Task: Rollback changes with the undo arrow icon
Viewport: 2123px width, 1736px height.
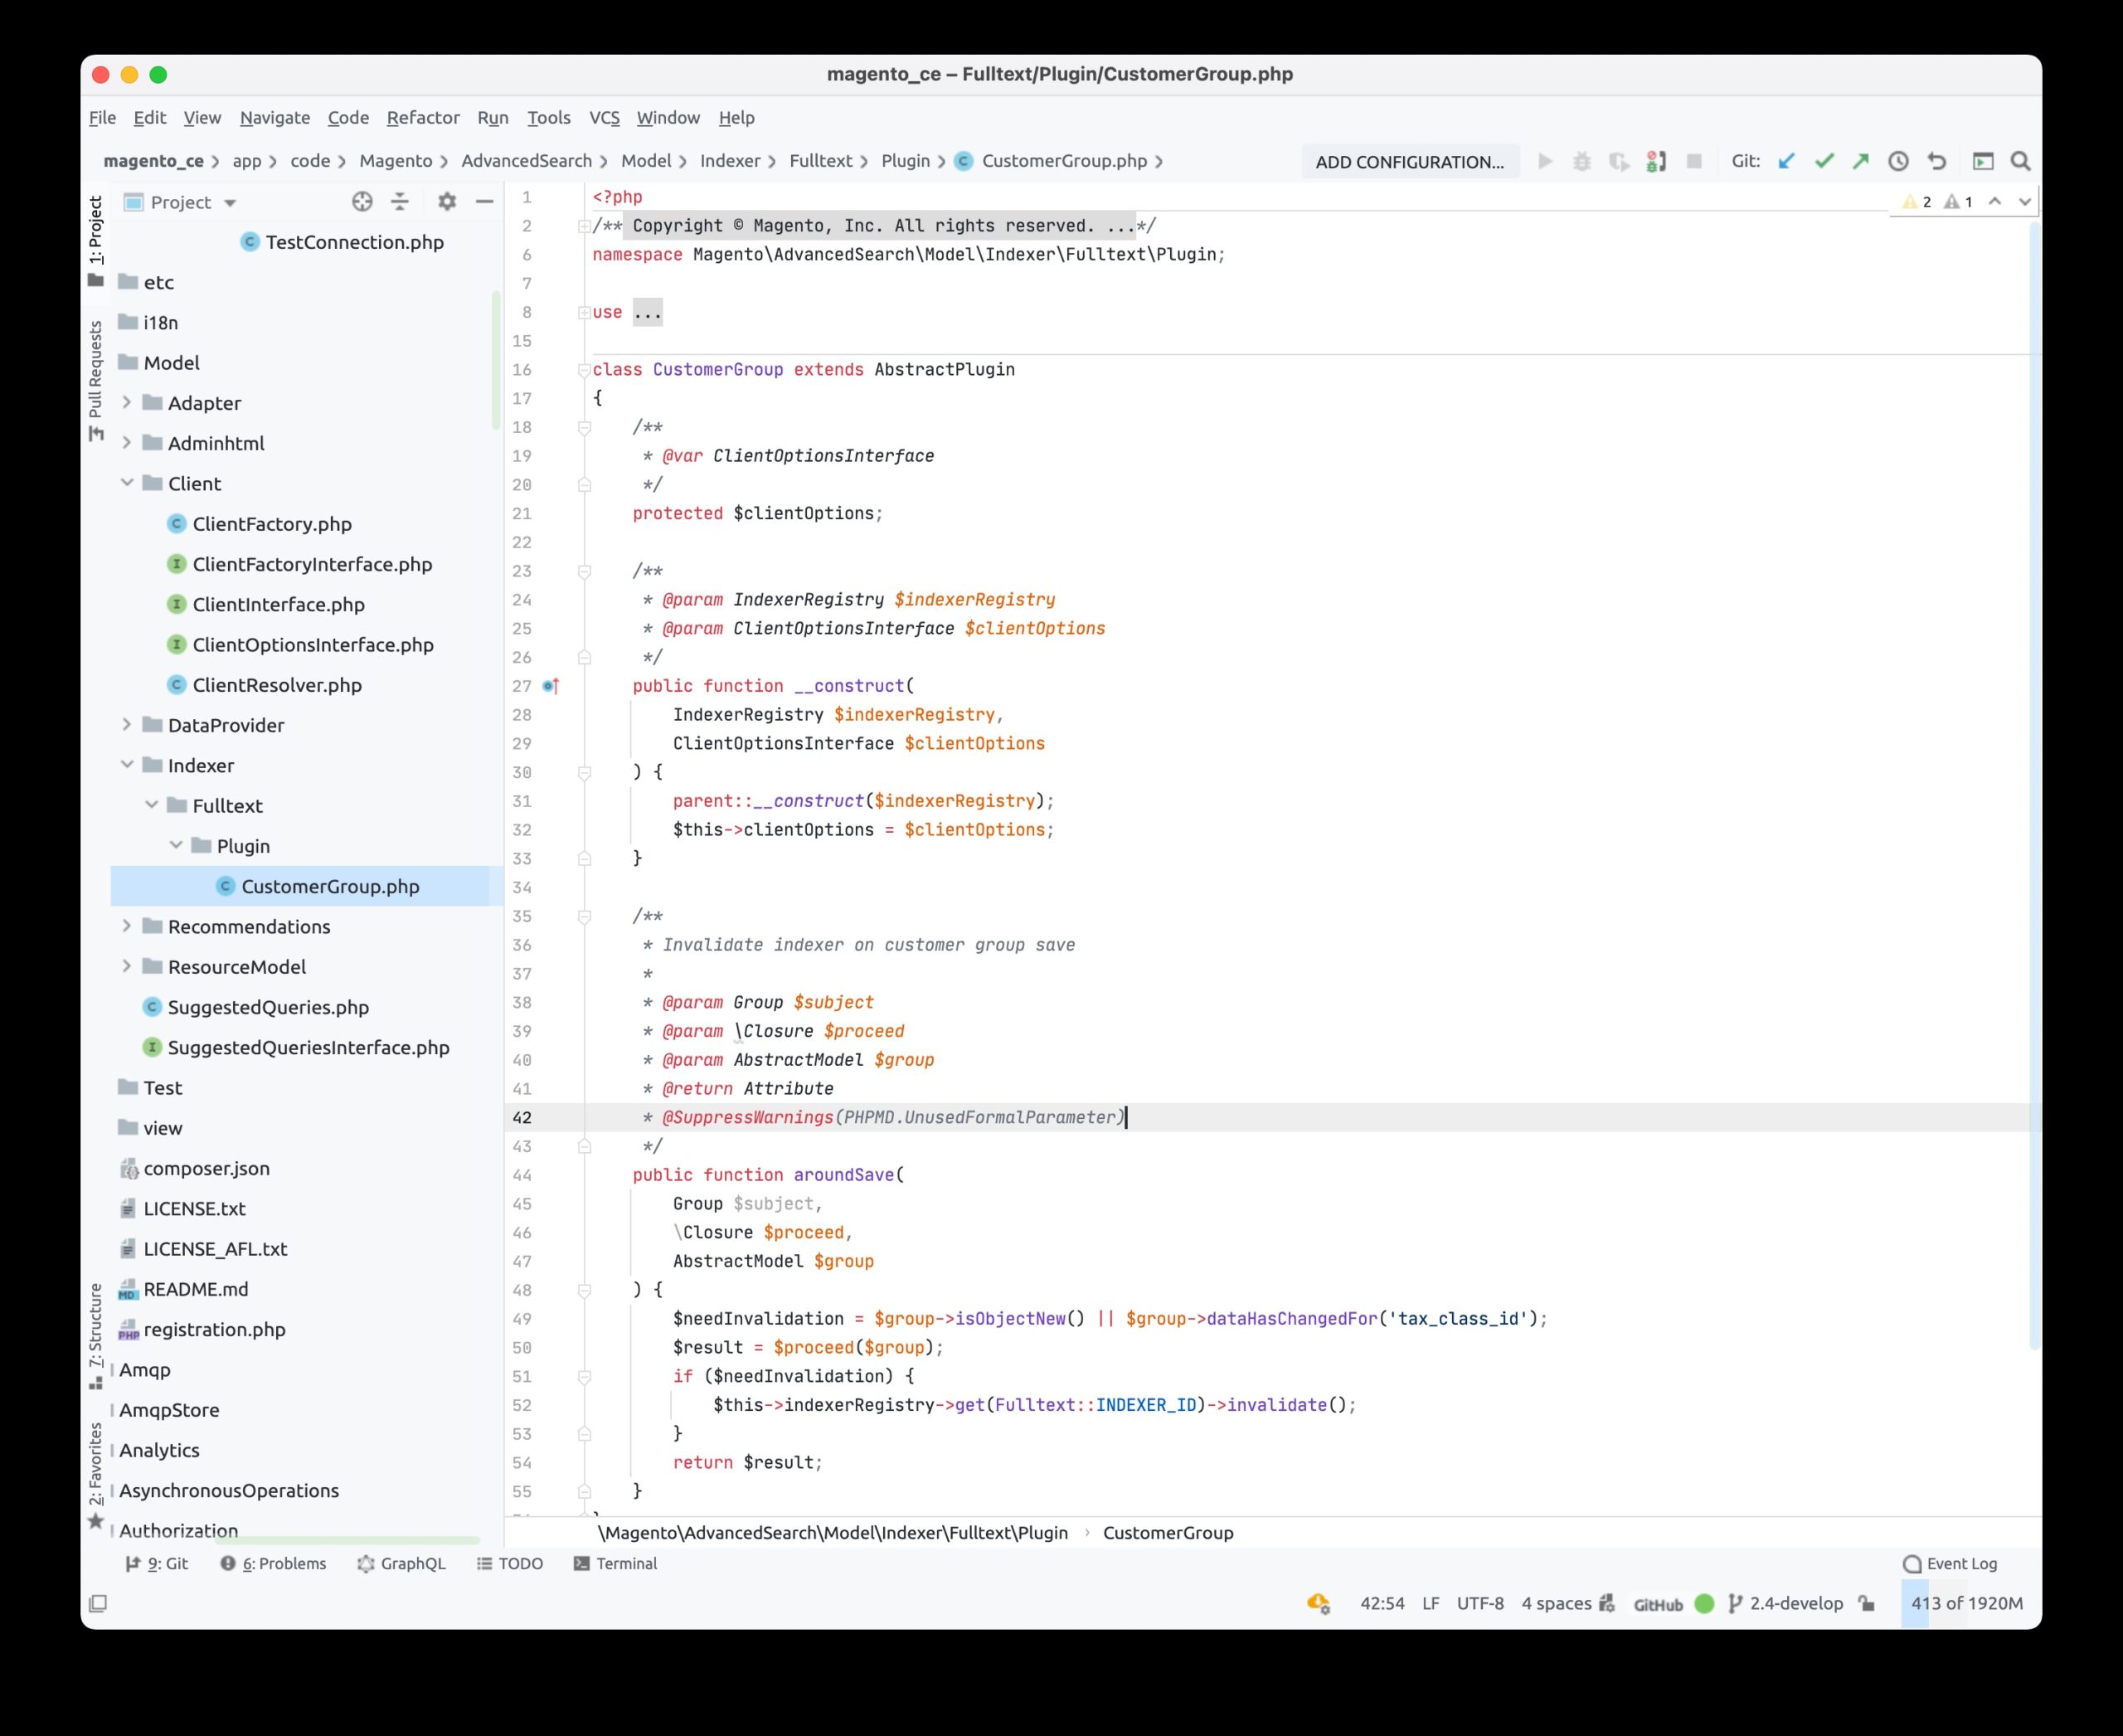Action: pos(1937,161)
